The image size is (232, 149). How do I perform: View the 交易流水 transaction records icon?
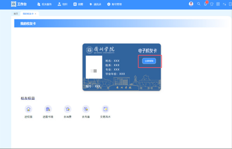pyautogui.click(x=106, y=109)
